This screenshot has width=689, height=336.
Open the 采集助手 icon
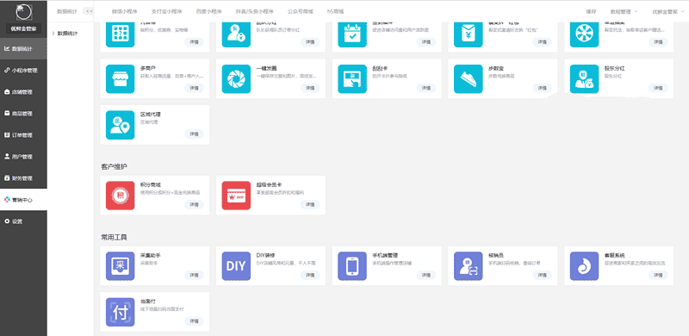(120, 266)
